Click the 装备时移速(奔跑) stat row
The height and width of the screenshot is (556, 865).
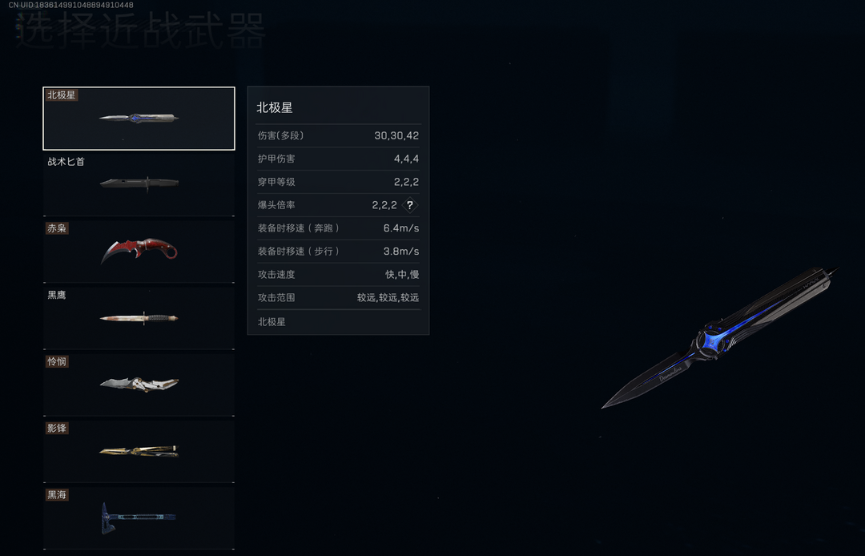(x=338, y=228)
